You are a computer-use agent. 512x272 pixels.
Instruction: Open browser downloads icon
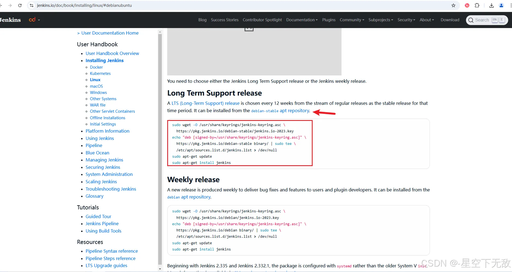point(492,5)
